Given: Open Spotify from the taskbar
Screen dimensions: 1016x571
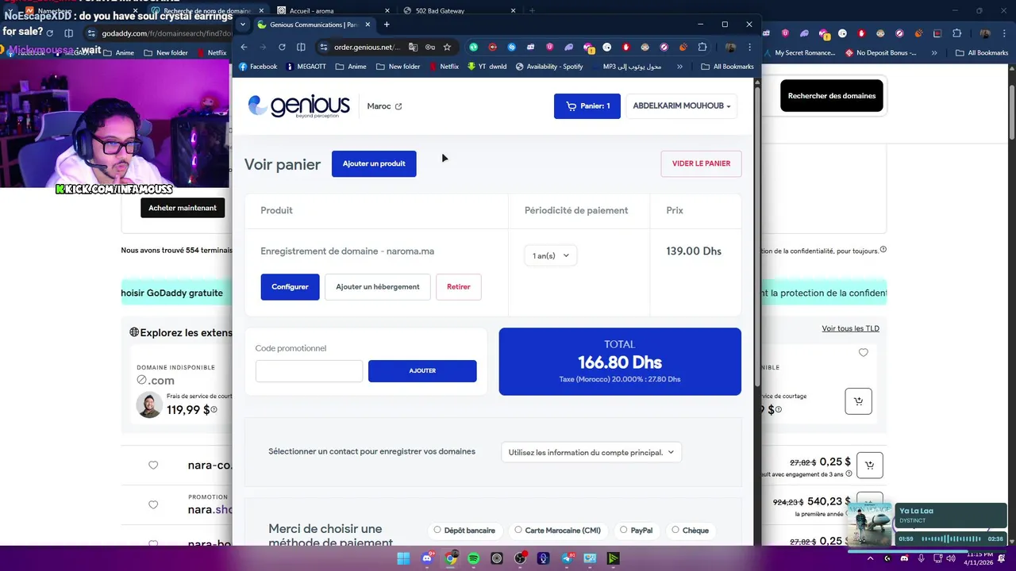Looking at the screenshot, I should coord(473,558).
